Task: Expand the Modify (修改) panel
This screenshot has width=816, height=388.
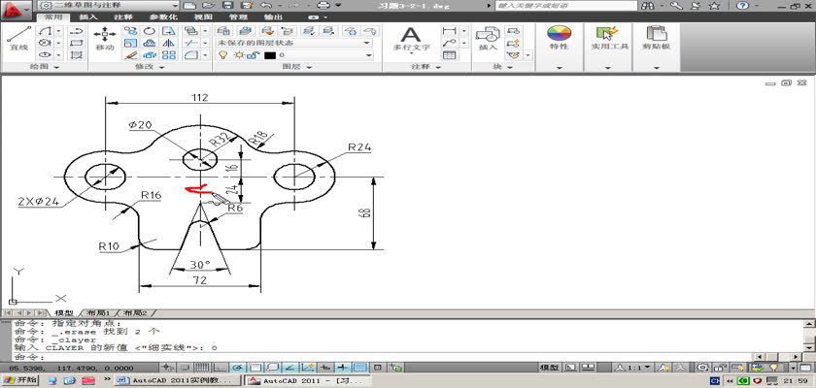Action: pyautogui.click(x=150, y=67)
